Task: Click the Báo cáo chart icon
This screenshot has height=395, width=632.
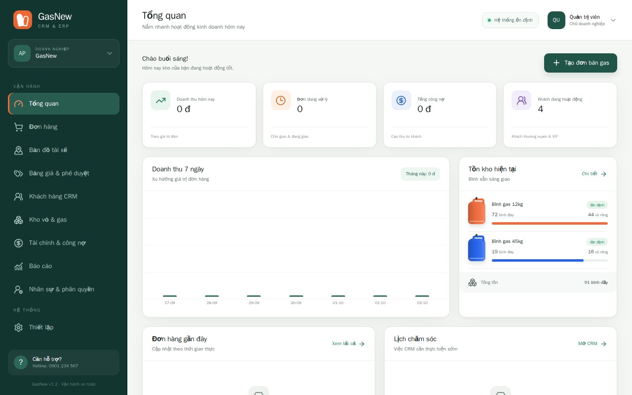Action: coord(19,266)
